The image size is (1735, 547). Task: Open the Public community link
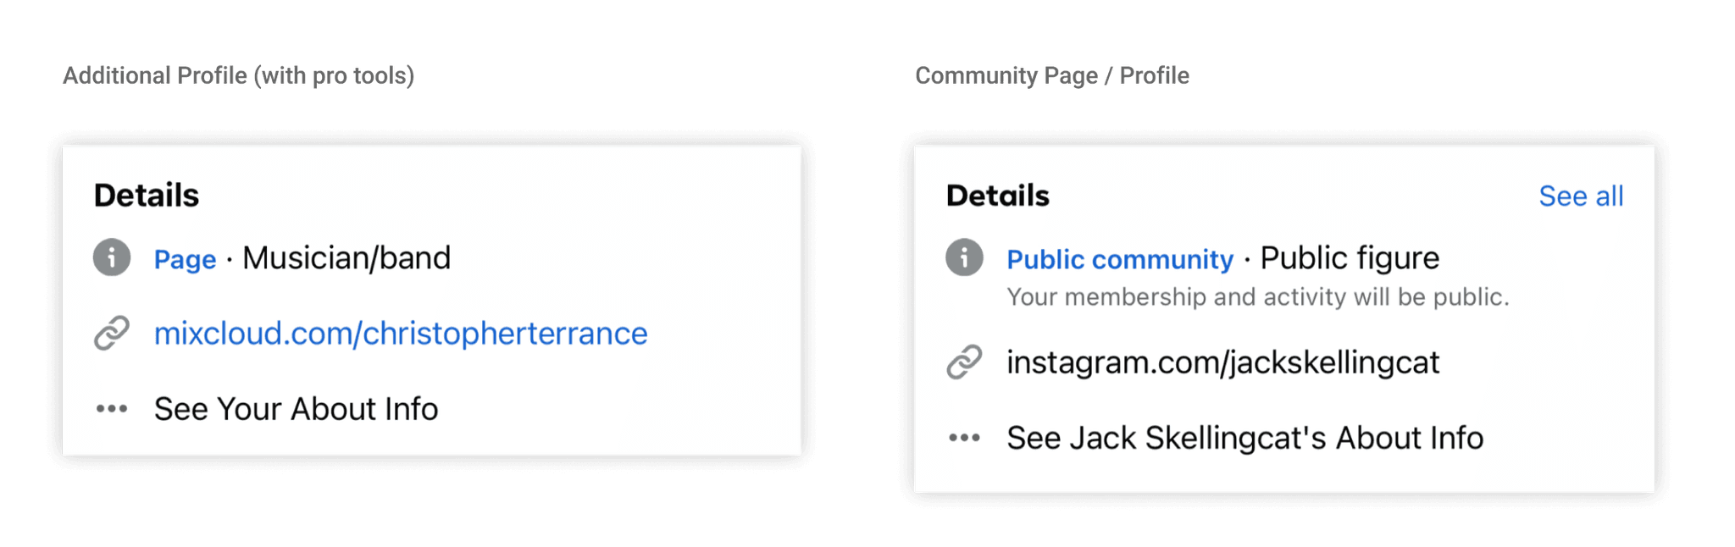point(1120,259)
